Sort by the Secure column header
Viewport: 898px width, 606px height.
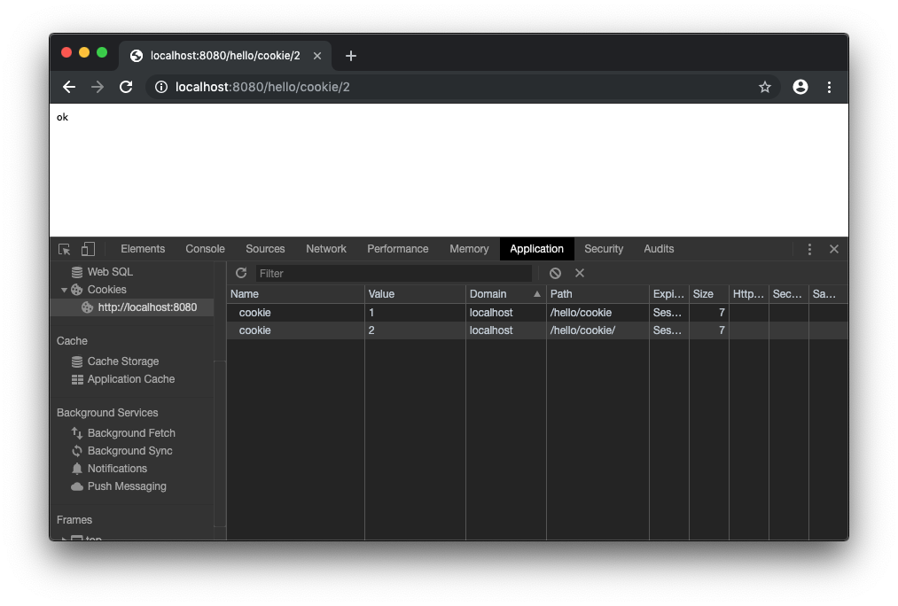point(789,294)
